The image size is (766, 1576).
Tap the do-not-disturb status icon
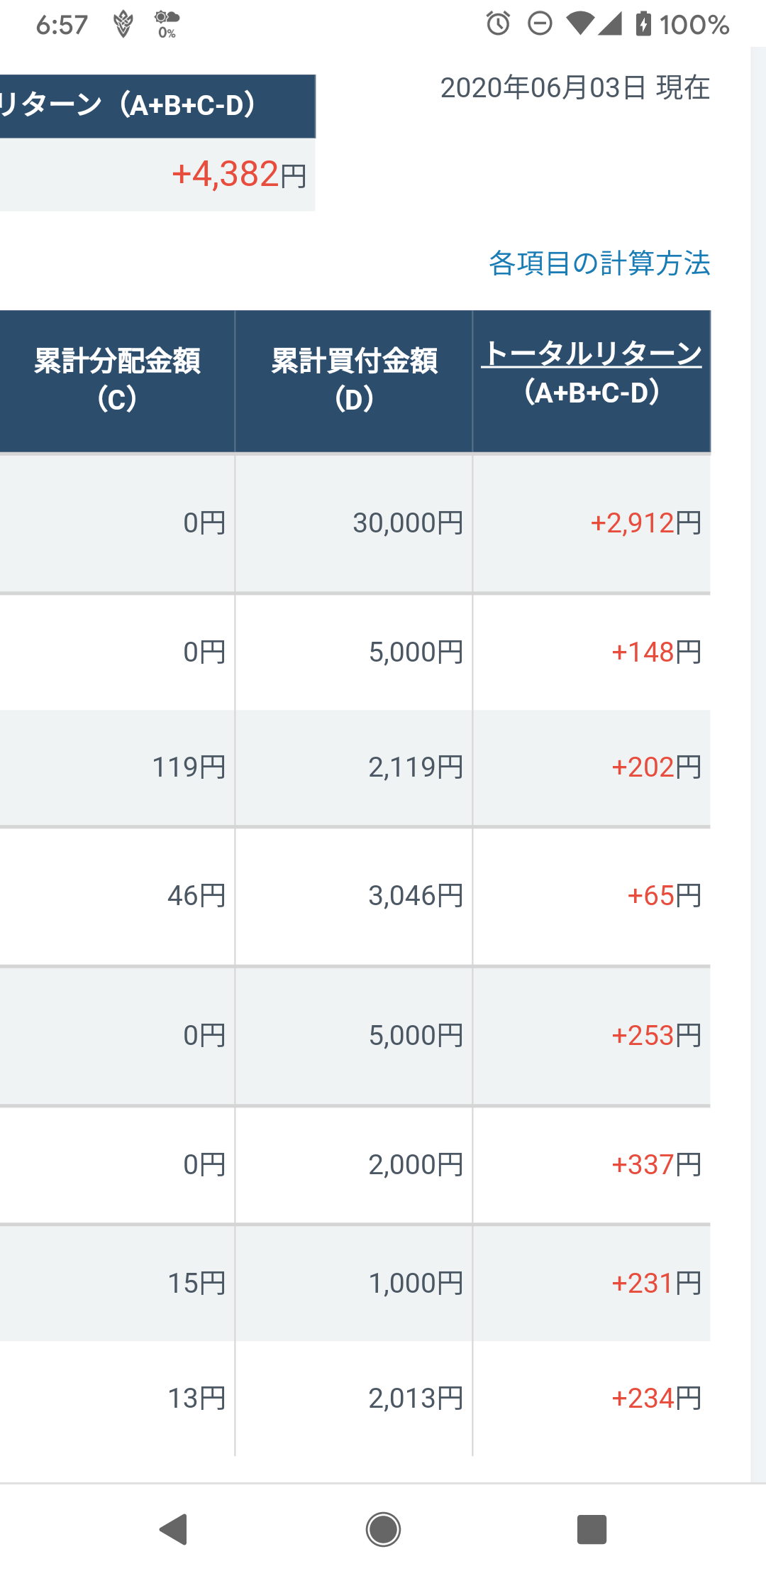[x=540, y=24]
